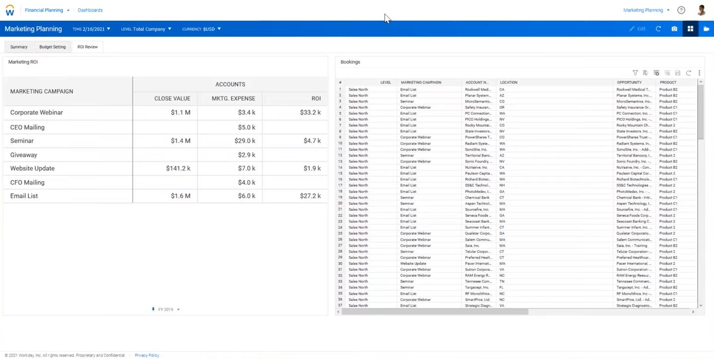
Task: Click the folder icon at the far top right
Action: (x=706, y=29)
